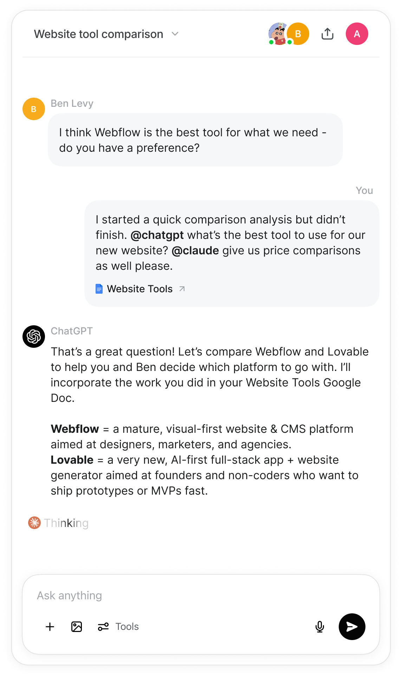Click the external-link arrow beside Website Tools

182,289
